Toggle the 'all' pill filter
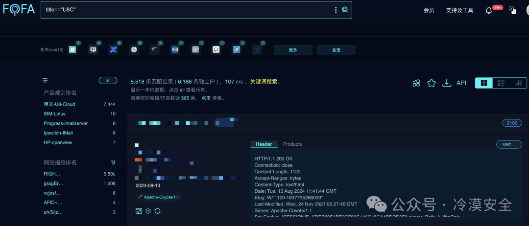 pos(108,81)
